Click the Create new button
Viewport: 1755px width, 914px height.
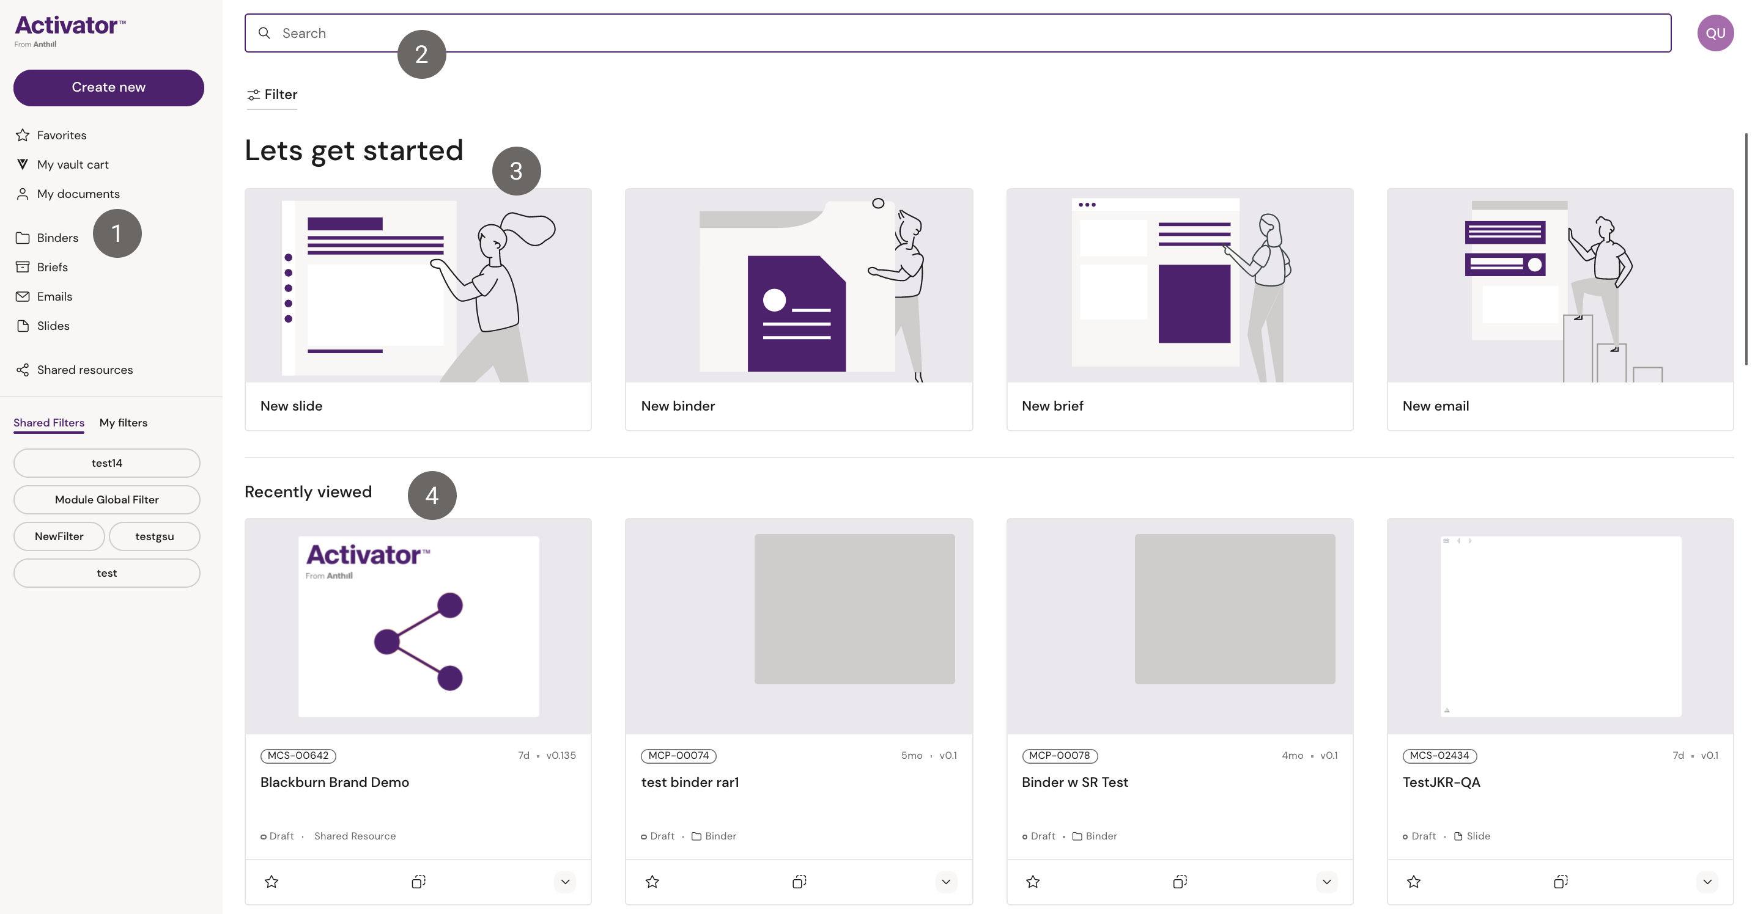[x=108, y=87]
